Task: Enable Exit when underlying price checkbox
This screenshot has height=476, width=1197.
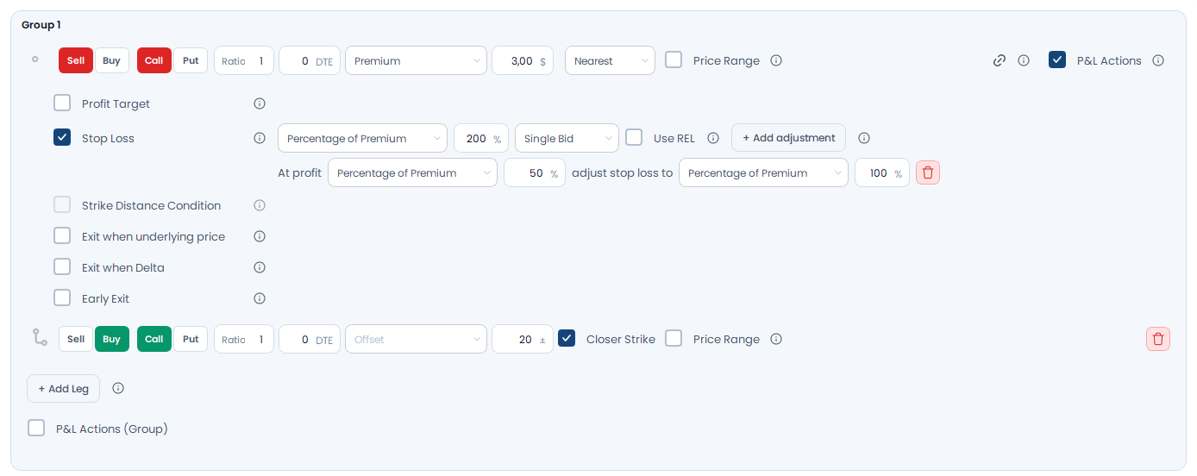Action: point(62,235)
